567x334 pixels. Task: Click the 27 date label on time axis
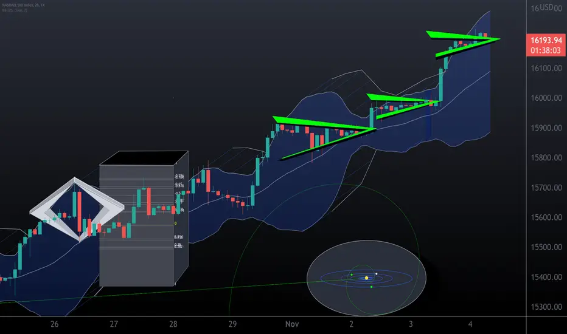pyautogui.click(x=114, y=324)
